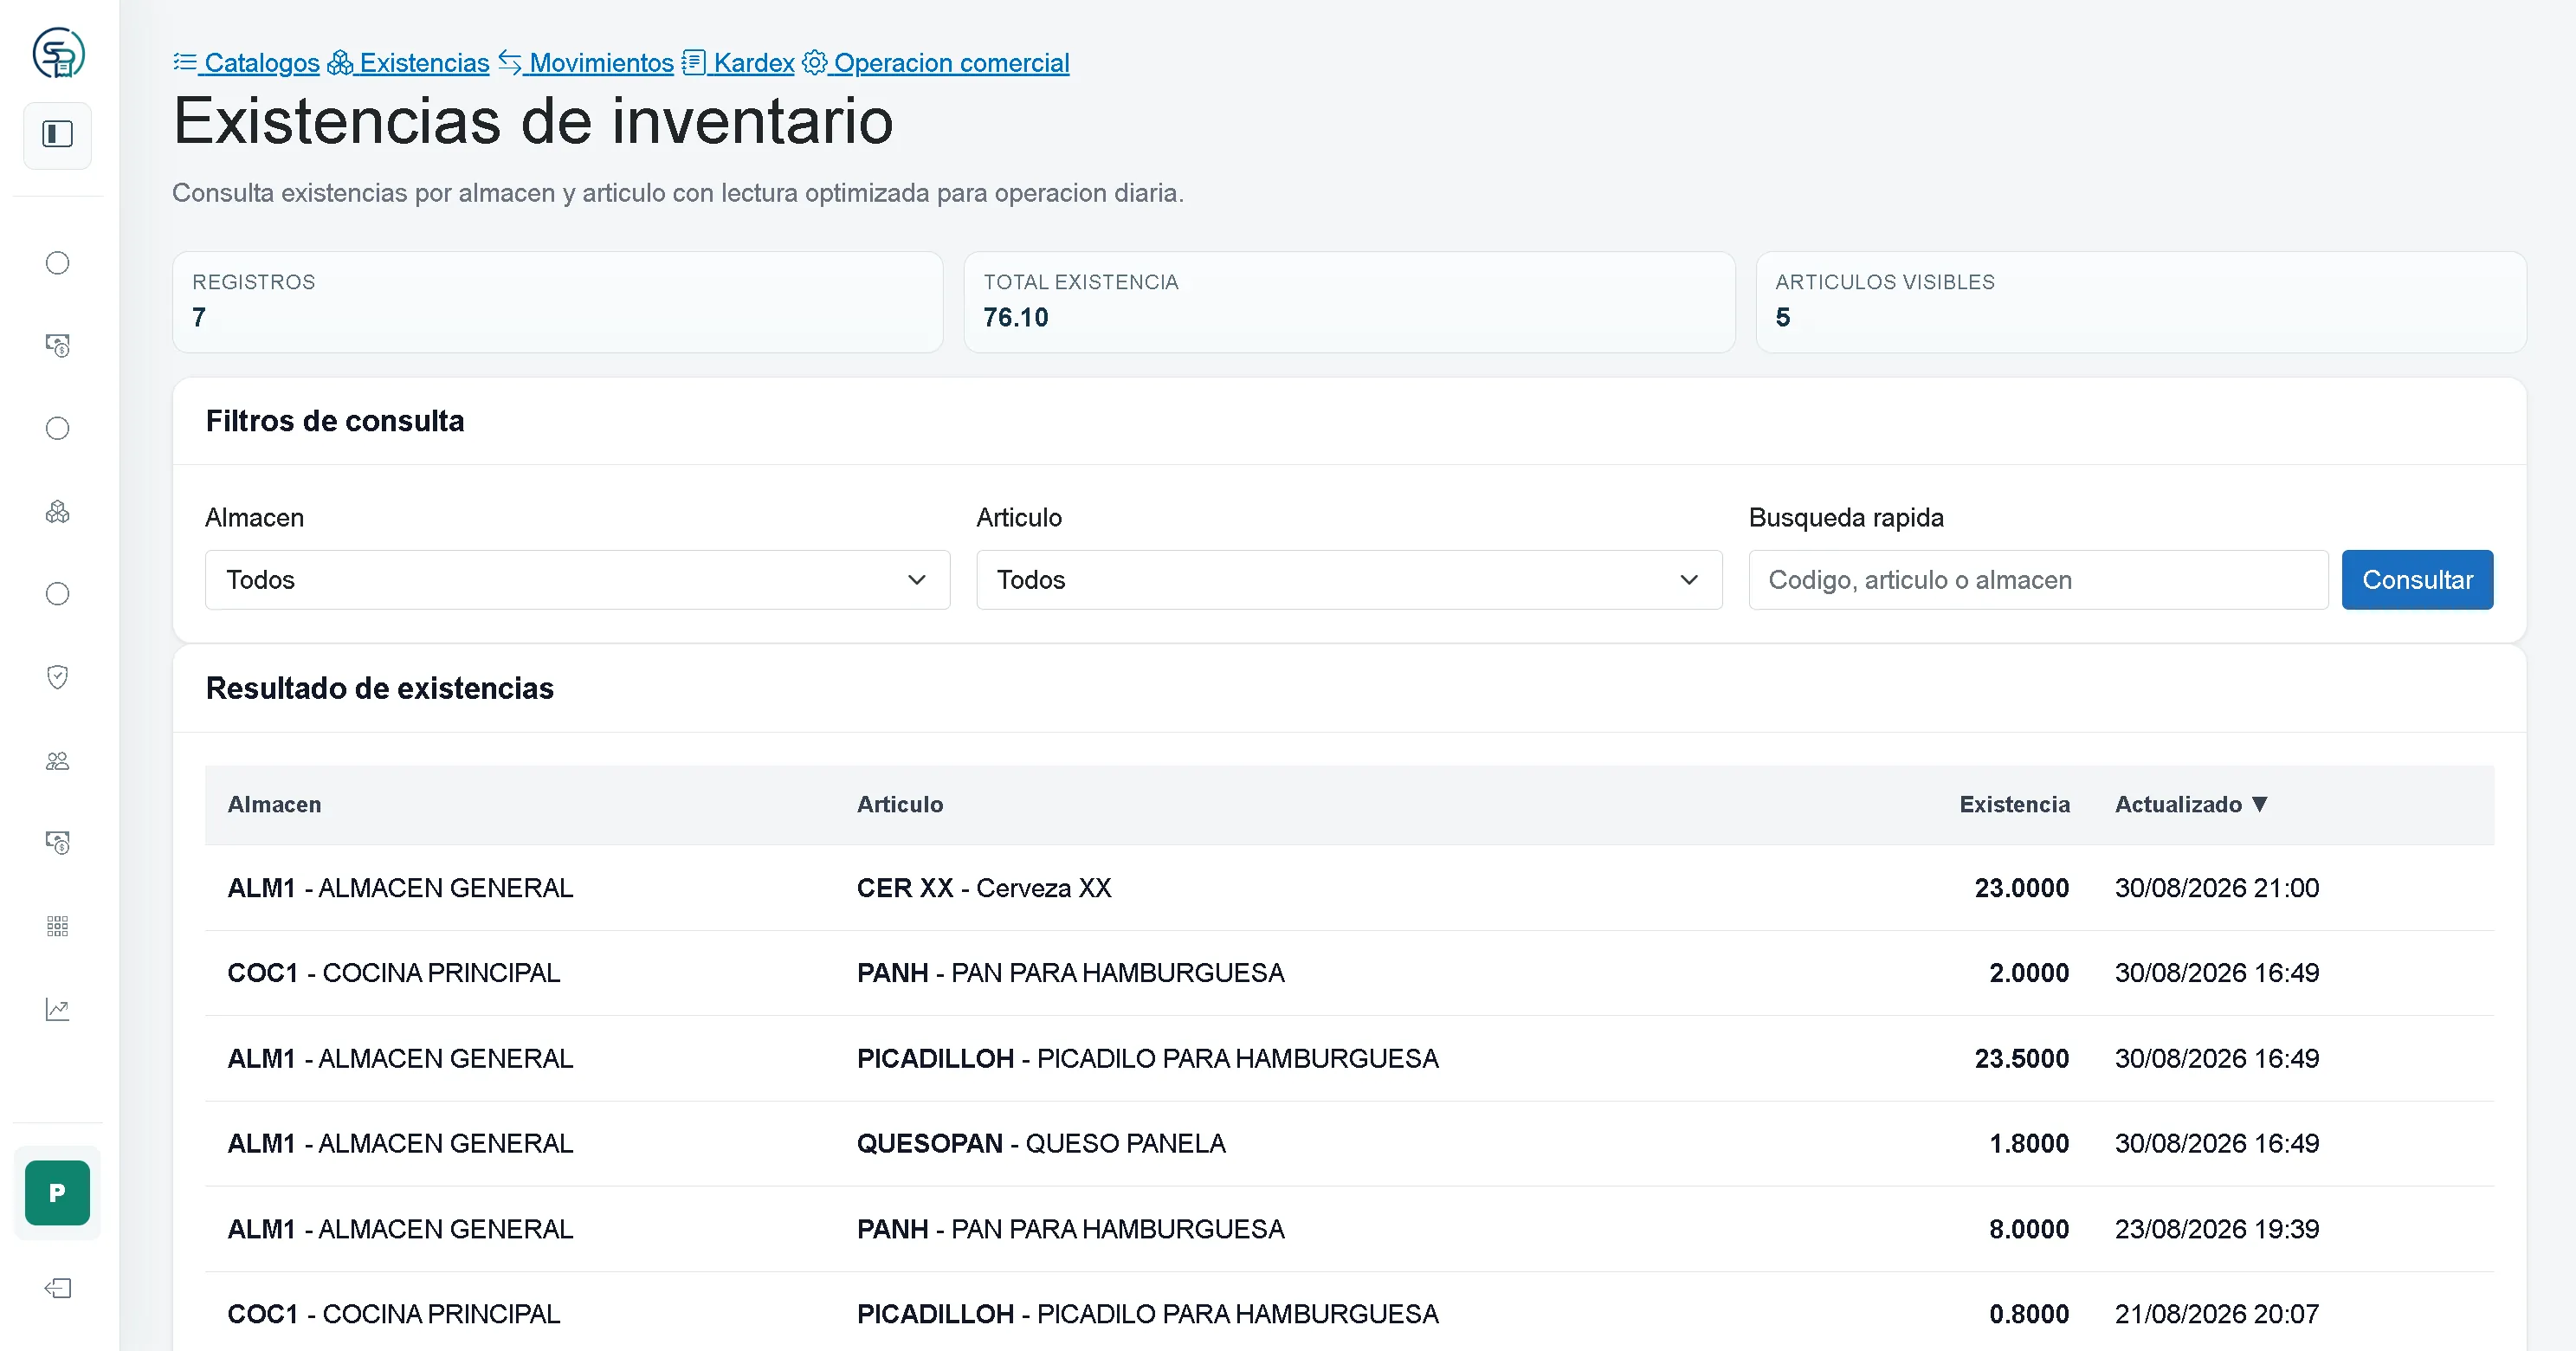Toggle the sidebar collapse panel button

point(58,134)
